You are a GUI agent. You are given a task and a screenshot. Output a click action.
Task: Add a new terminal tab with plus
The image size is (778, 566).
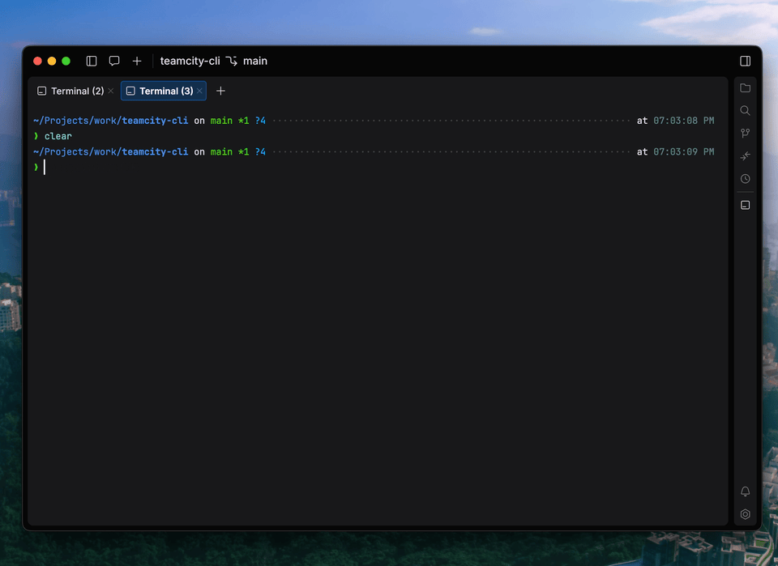coord(220,91)
